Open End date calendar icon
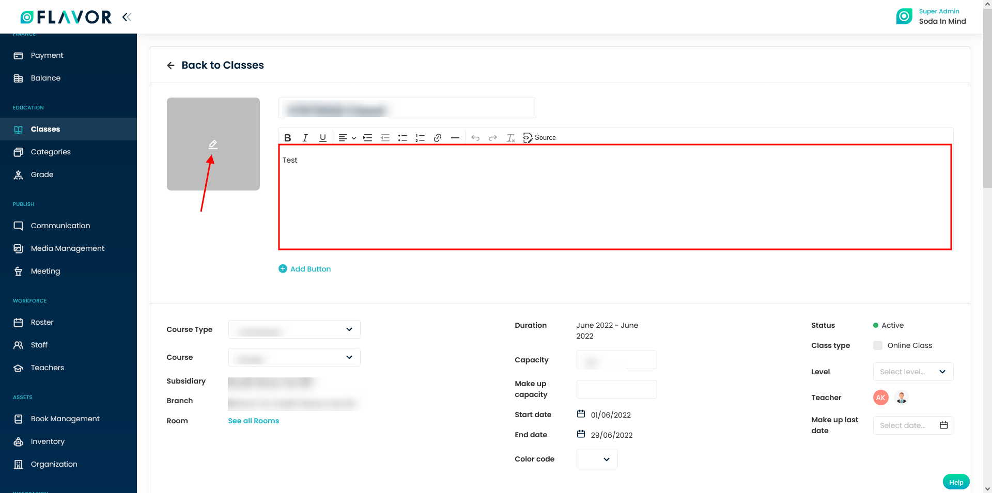This screenshot has width=992, height=493. (581, 434)
